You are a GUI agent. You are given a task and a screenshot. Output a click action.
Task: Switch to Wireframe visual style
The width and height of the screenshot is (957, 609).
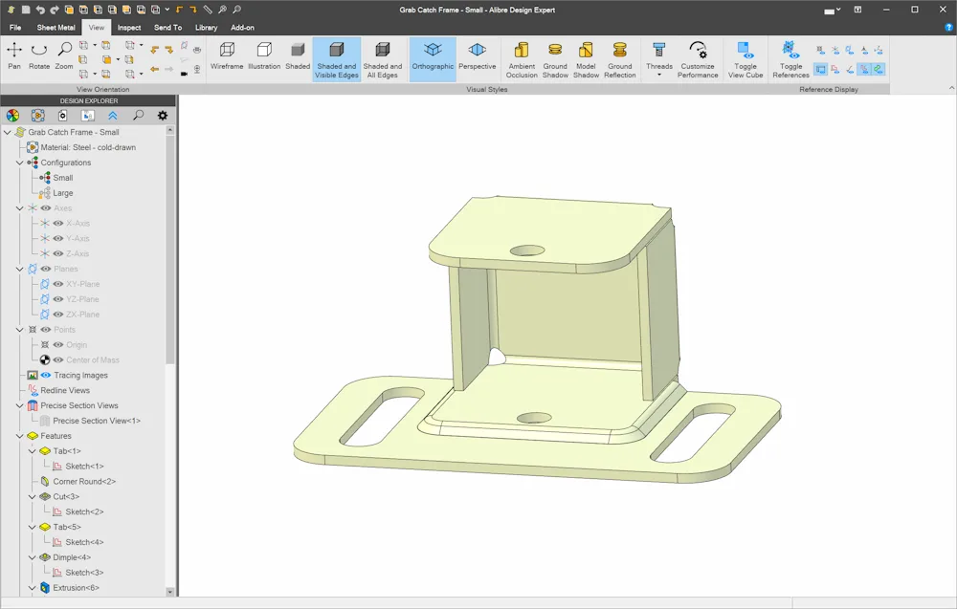(227, 56)
